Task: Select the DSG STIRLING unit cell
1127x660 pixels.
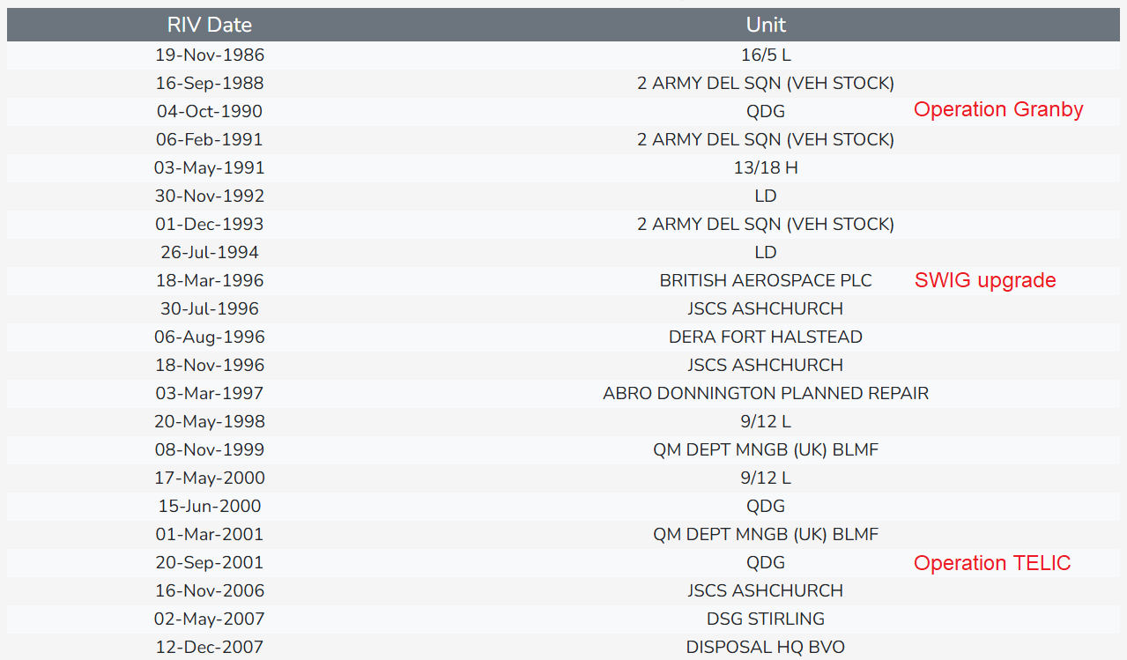Action: (x=766, y=619)
